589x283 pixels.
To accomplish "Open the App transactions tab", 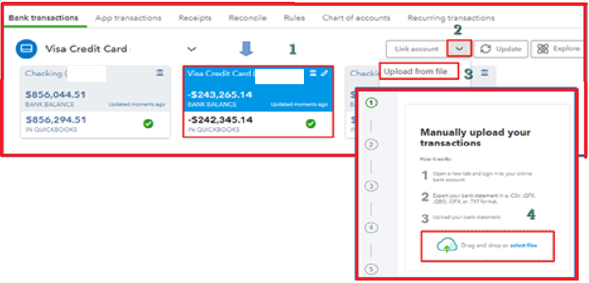I will (x=128, y=18).
